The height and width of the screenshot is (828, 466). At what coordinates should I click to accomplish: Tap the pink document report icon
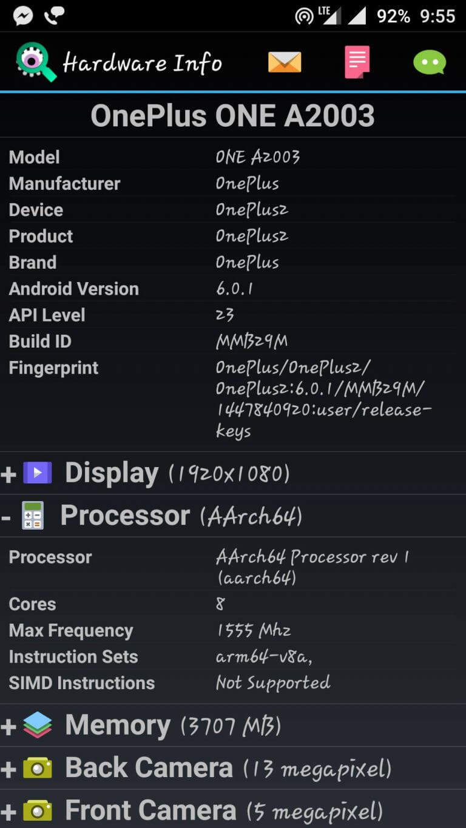tap(357, 62)
